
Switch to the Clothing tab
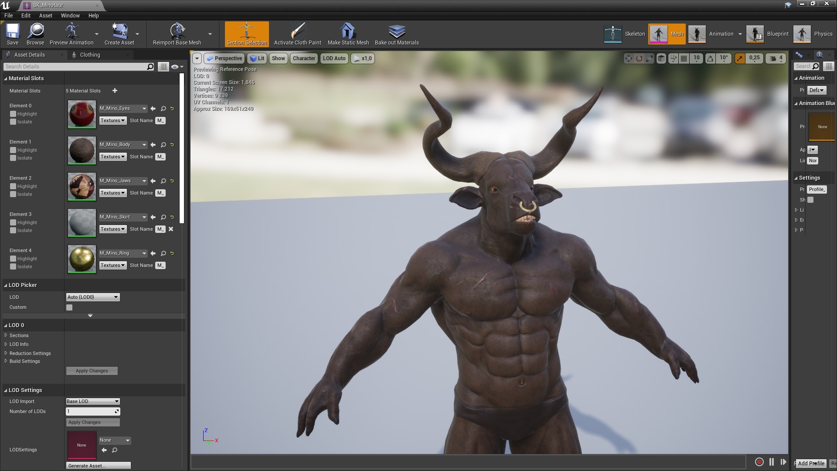click(90, 55)
